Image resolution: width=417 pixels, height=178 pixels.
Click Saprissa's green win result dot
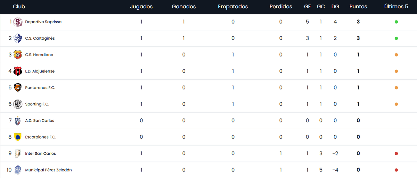pos(396,22)
